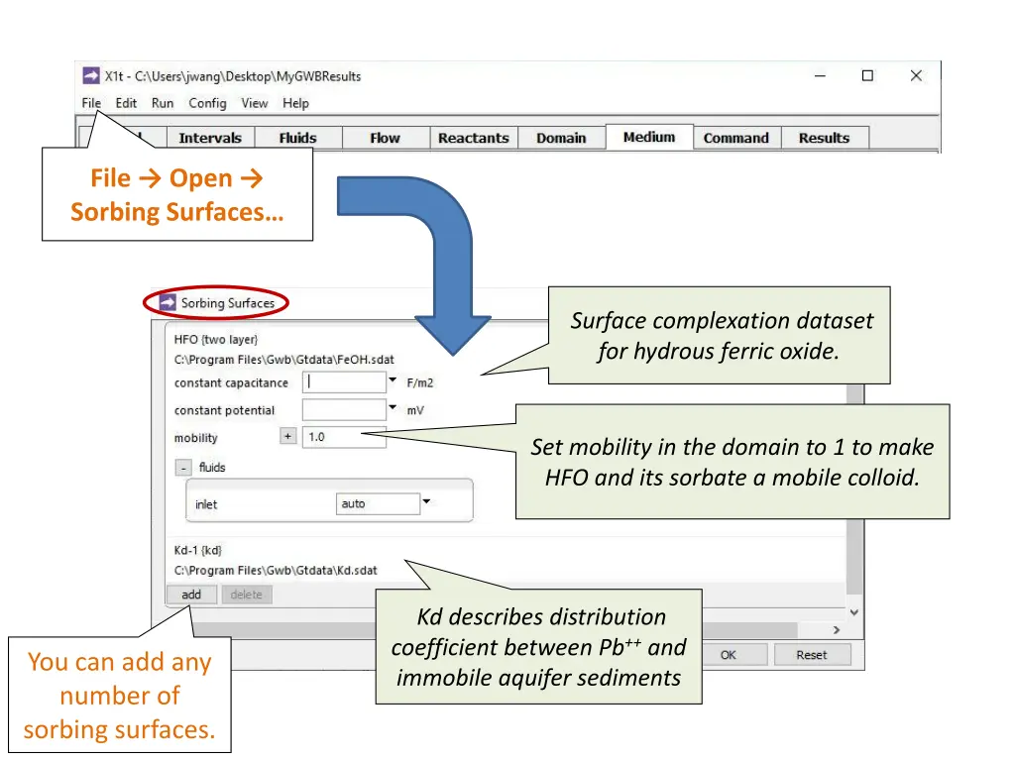Close the X1t window
The height and width of the screenshot is (761, 1015).
pos(916,75)
